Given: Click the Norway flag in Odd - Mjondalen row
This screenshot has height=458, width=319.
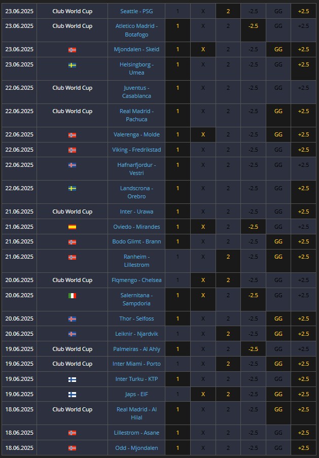Looking at the screenshot, I should click(72, 448).
